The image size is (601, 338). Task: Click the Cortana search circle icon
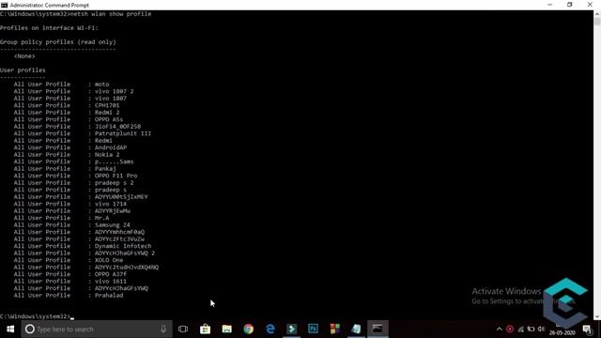(x=29, y=329)
